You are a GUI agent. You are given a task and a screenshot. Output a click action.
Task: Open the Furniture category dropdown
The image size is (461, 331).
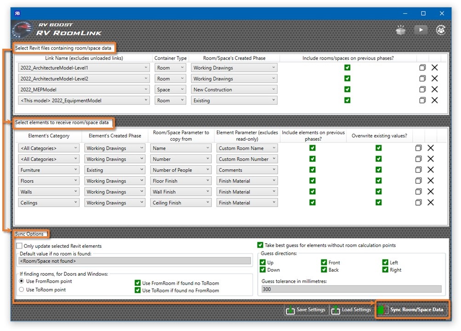[x=49, y=170]
